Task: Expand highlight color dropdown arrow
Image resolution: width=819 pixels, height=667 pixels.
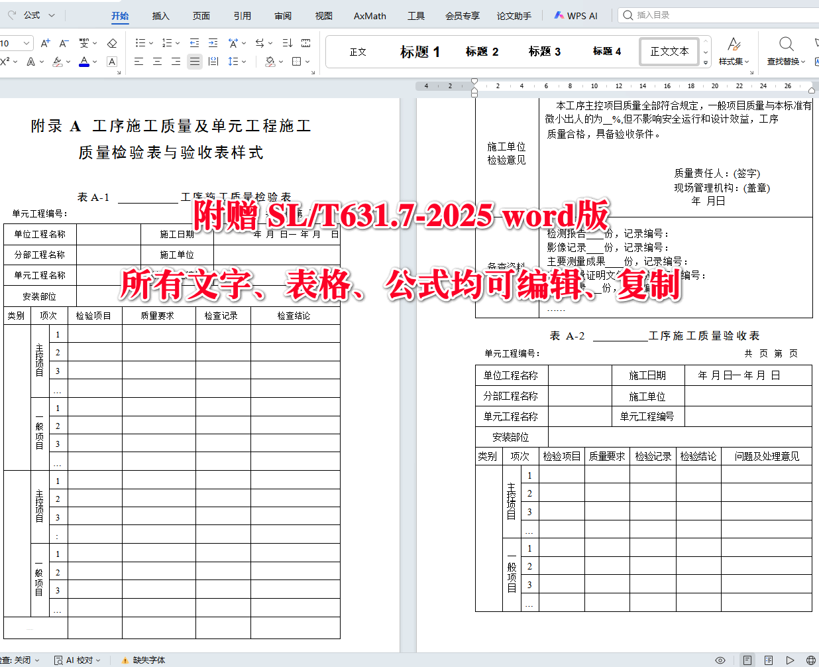Action: pos(68,62)
